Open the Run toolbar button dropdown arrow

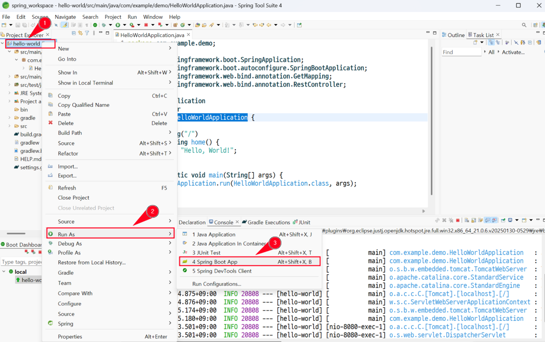pyautogui.click(x=125, y=25)
